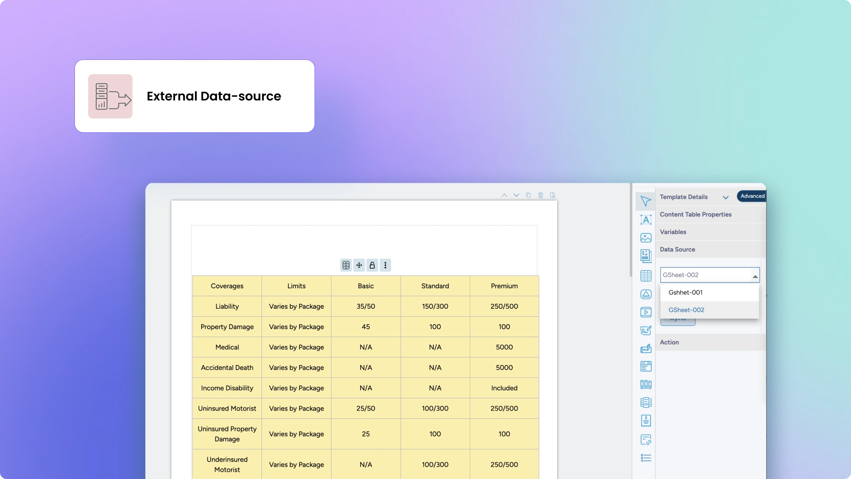Select the bulleted list tool

pos(646,458)
